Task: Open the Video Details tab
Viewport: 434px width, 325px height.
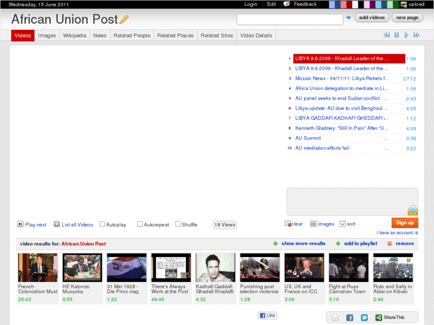Action: point(256,35)
